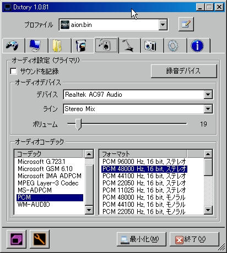This screenshot has height=253, width=227.
Task: Click the 録音デバイス button
Action: coord(183,71)
